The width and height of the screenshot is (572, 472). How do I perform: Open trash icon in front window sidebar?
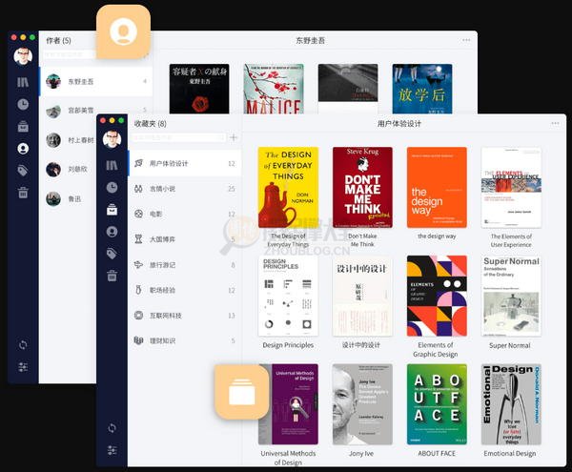(112, 276)
